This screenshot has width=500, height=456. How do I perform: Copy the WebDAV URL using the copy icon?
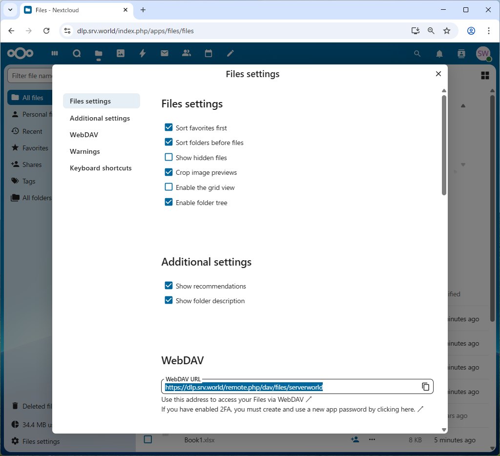[425, 386]
